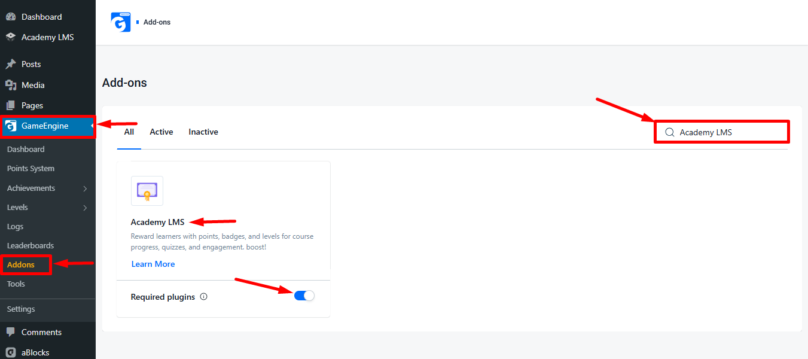Open Settings in GameEngine menu
The image size is (808, 359).
tap(21, 309)
